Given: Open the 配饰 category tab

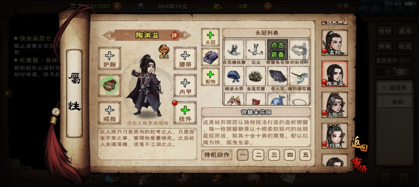Looking at the screenshot, I should tap(210, 77).
